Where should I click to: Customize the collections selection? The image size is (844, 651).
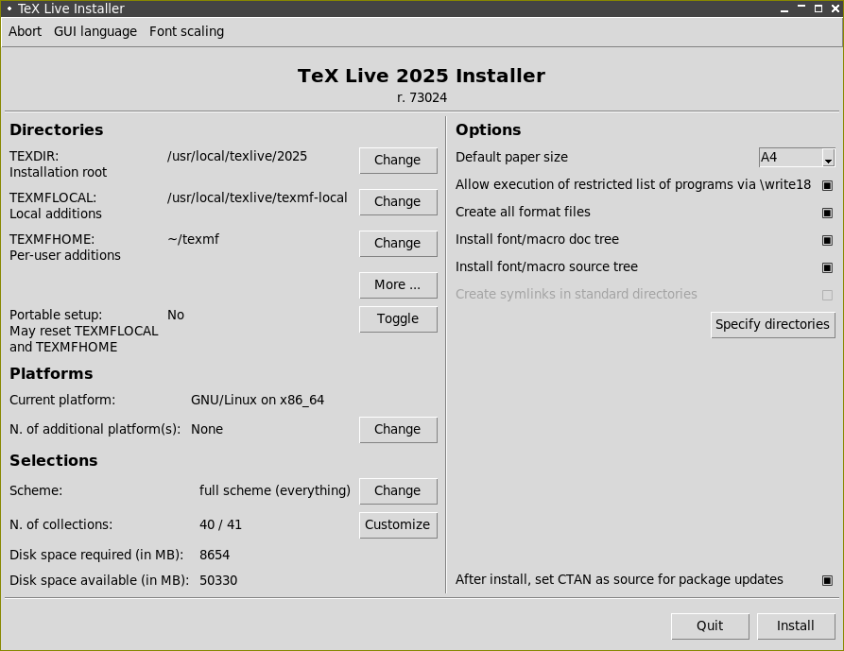click(x=398, y=525)
